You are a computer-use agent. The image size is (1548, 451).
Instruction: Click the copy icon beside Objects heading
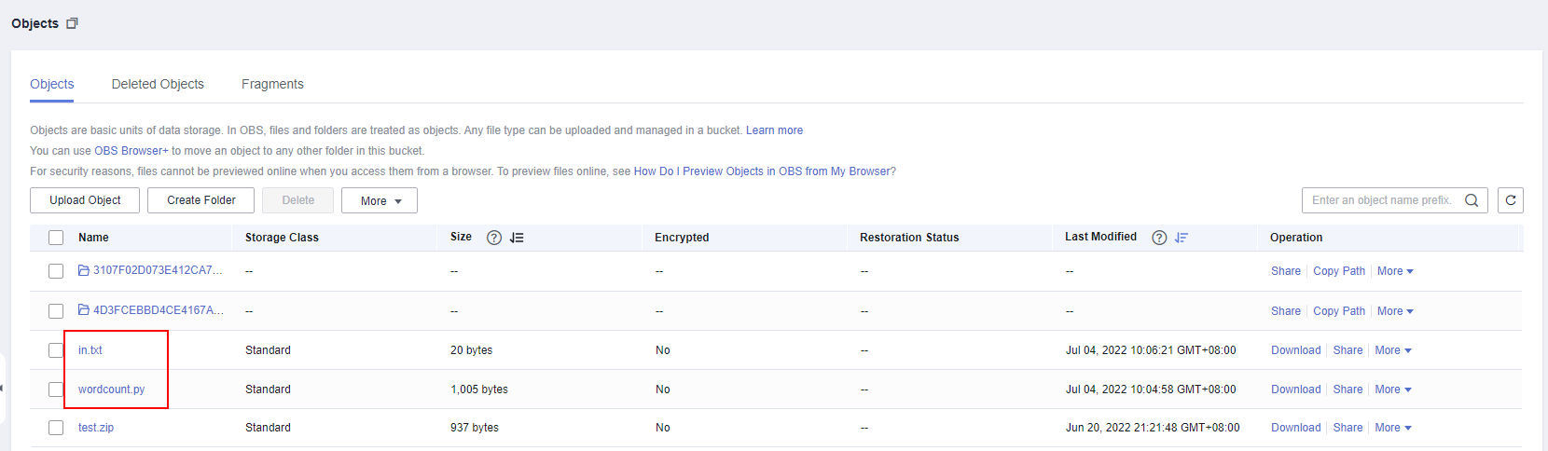[x=72, y=23]
